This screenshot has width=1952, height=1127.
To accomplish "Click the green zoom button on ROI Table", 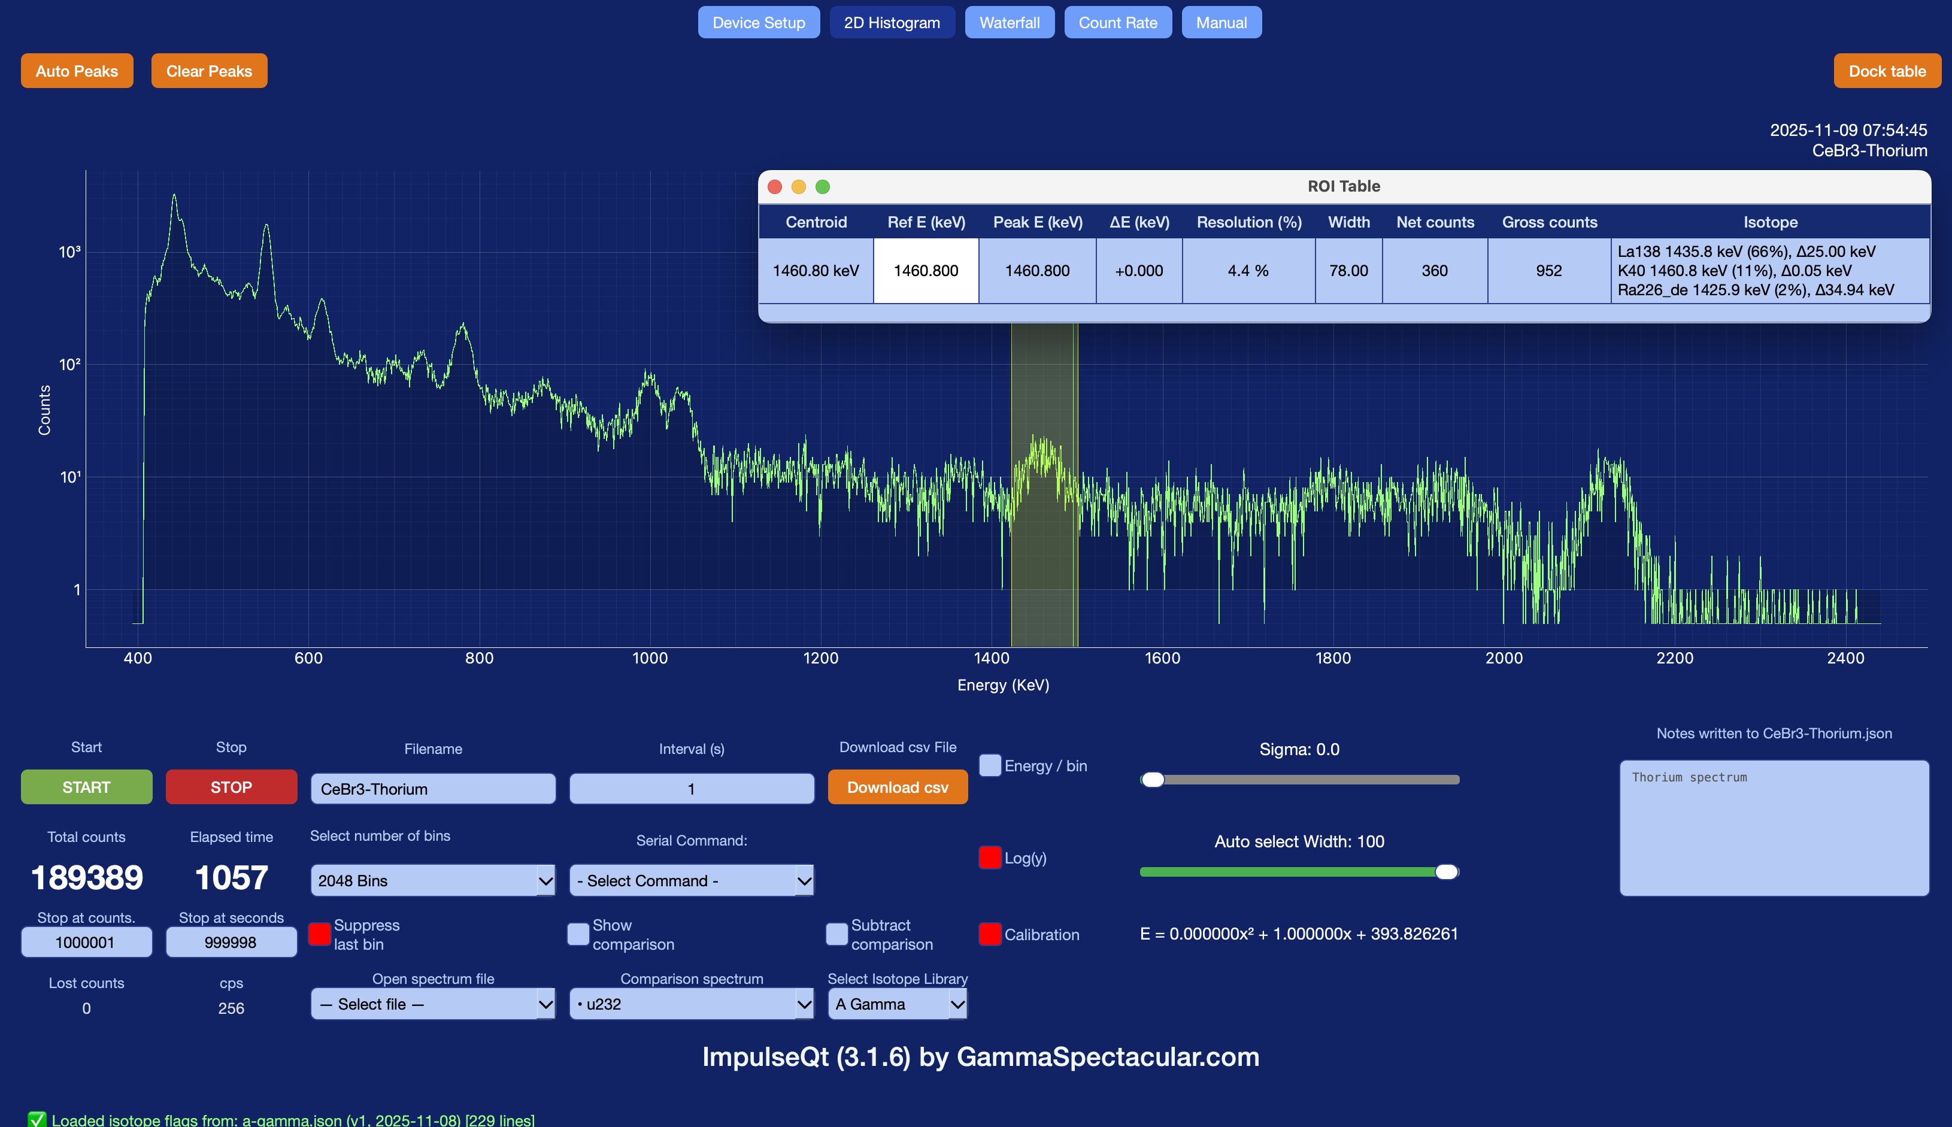I will tap(822, 187).
